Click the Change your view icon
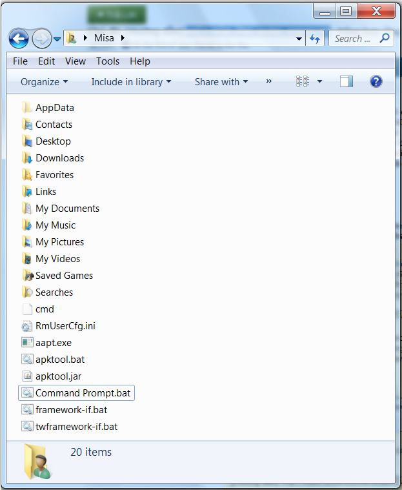 tap(303, 81)
